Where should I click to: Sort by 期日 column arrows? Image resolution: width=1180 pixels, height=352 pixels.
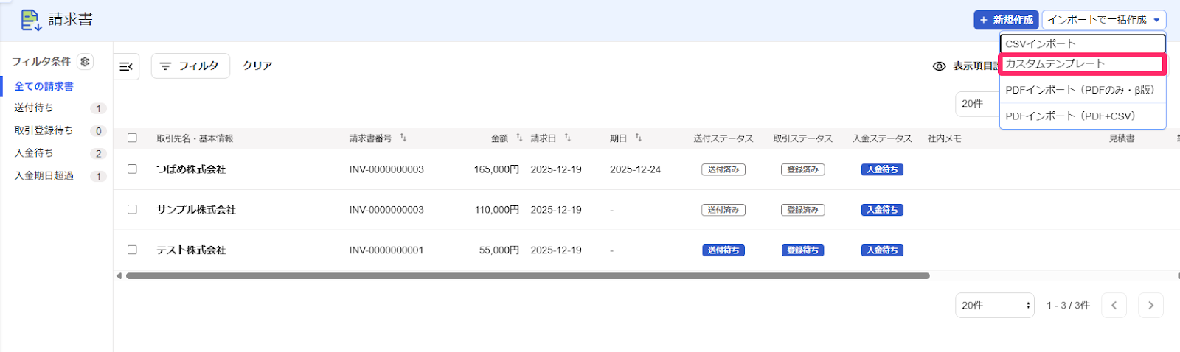638,138
